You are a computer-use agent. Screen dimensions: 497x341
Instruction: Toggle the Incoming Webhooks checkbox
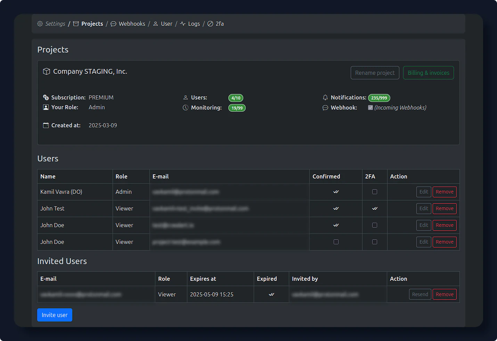click(370, 108)
